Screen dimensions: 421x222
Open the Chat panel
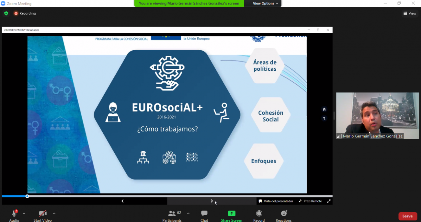point(204,216)
